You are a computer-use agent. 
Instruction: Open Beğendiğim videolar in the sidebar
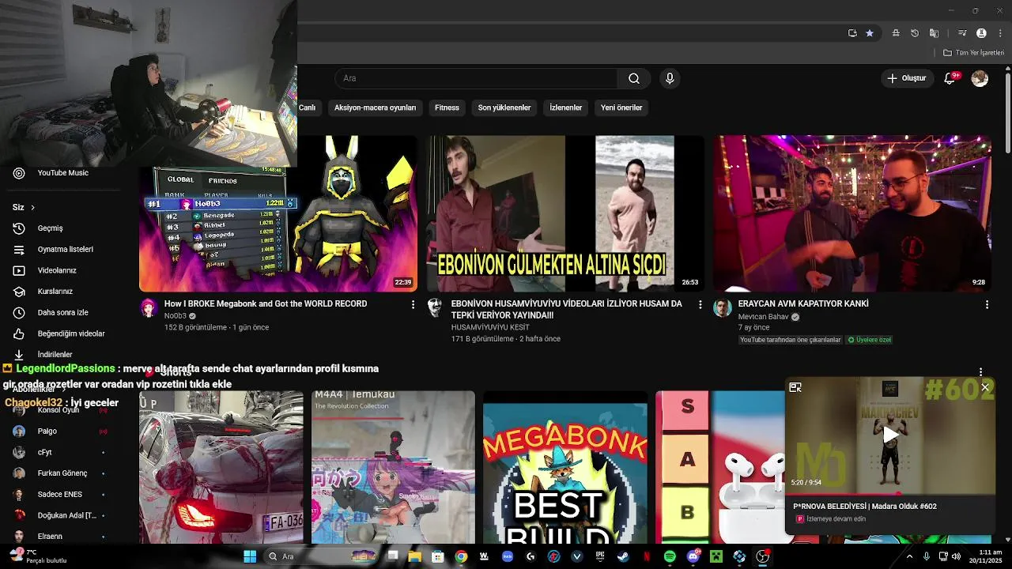[x=63, y=333]
